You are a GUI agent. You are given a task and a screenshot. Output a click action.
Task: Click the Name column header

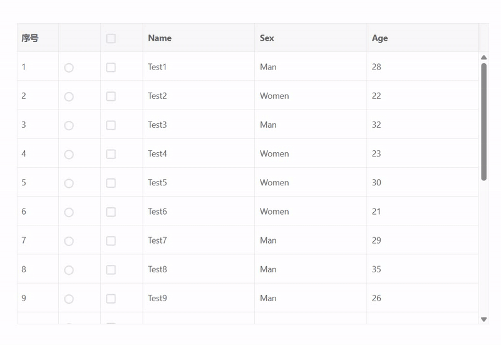coord(160,38)
